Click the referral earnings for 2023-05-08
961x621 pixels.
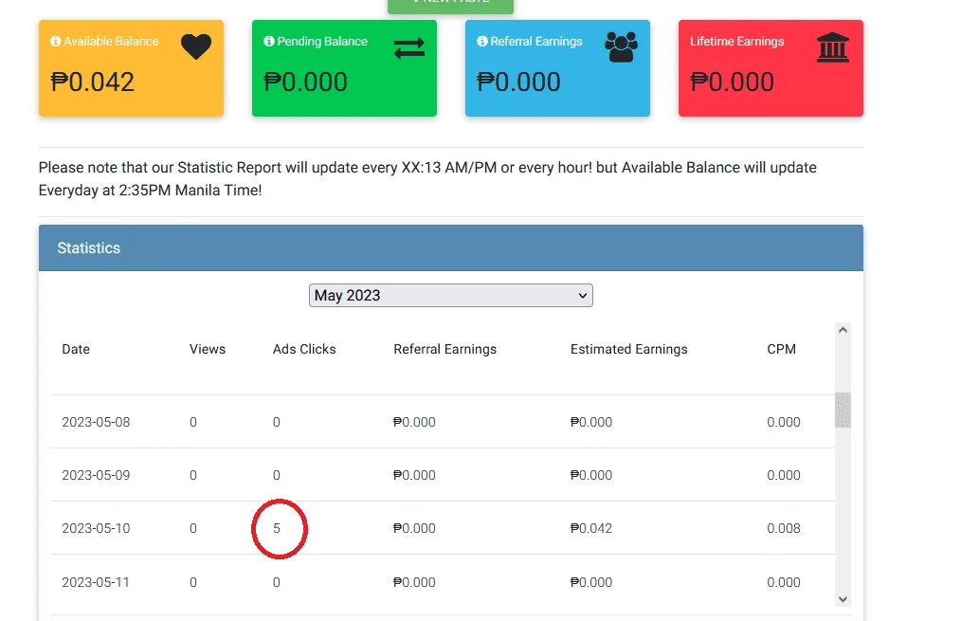(x=414, y=422)
